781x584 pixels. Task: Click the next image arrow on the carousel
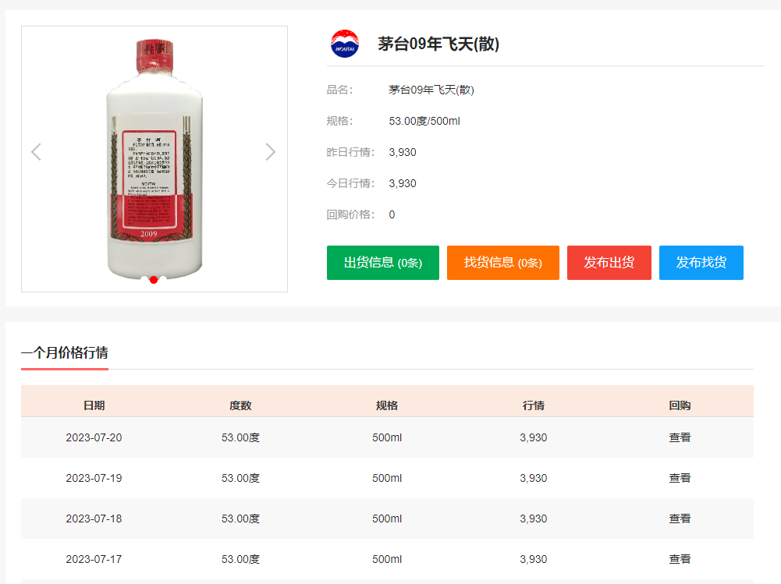pos(270,152)
